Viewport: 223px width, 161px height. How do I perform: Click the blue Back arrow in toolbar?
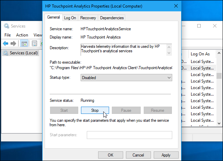pos(5,43)
